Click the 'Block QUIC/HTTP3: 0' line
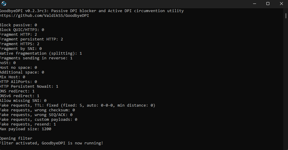The image size is (288, 150). pos(22,30)
